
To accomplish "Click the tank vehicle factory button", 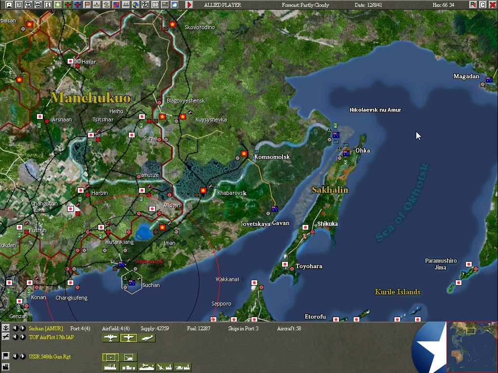I will pyautogui.click(x=183, y=367).
